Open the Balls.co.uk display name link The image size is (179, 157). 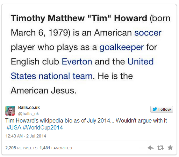tap(29, 108)
